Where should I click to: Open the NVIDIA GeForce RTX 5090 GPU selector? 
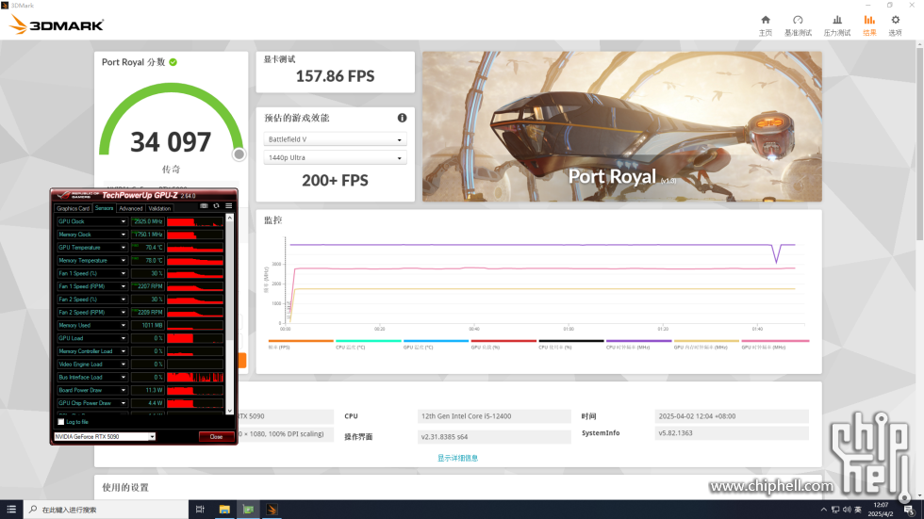tap(105, 437)
